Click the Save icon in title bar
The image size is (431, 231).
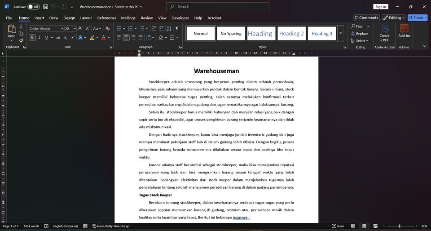[x=46, y=7]
